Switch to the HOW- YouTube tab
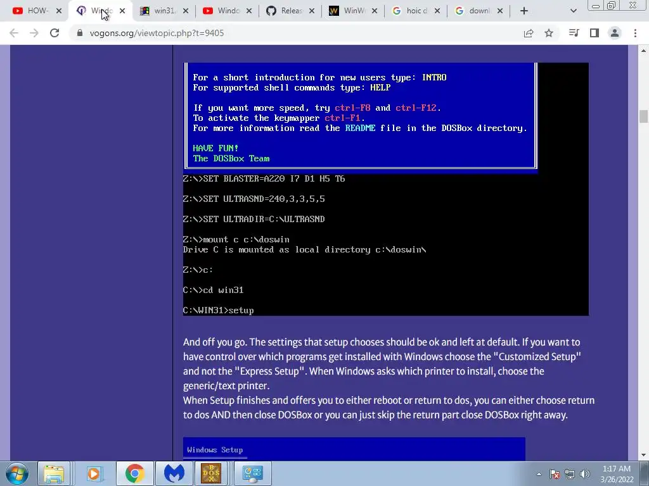This screenshot has width=649, height=486. pos(30,11)
